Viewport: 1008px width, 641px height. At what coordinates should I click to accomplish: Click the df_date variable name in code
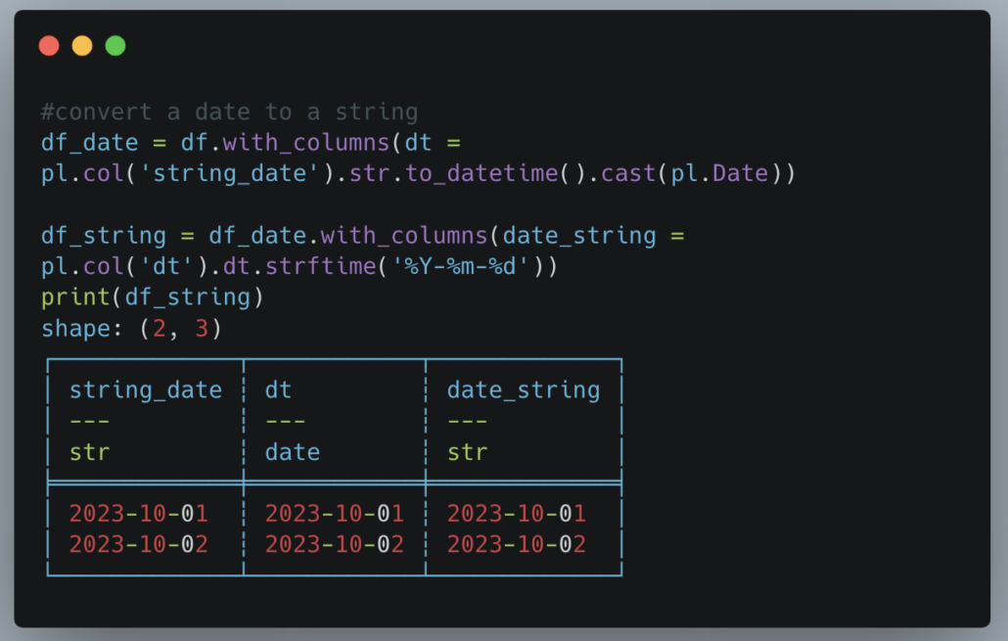coord(89,143)
